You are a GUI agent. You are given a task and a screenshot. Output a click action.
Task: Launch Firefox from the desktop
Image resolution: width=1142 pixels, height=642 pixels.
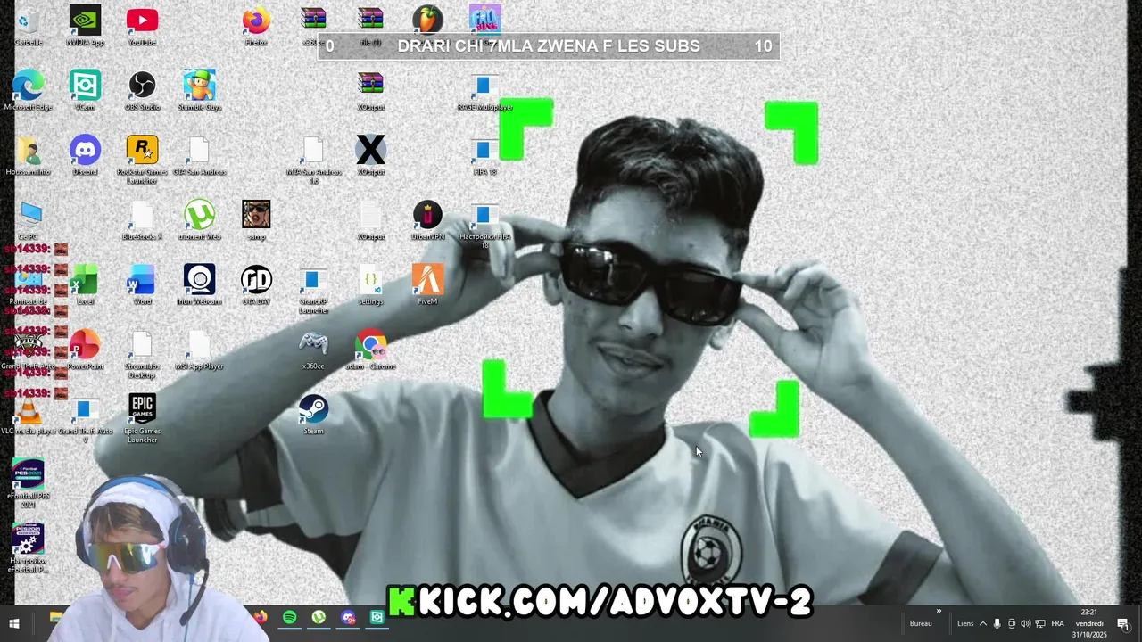click(256, 27)
